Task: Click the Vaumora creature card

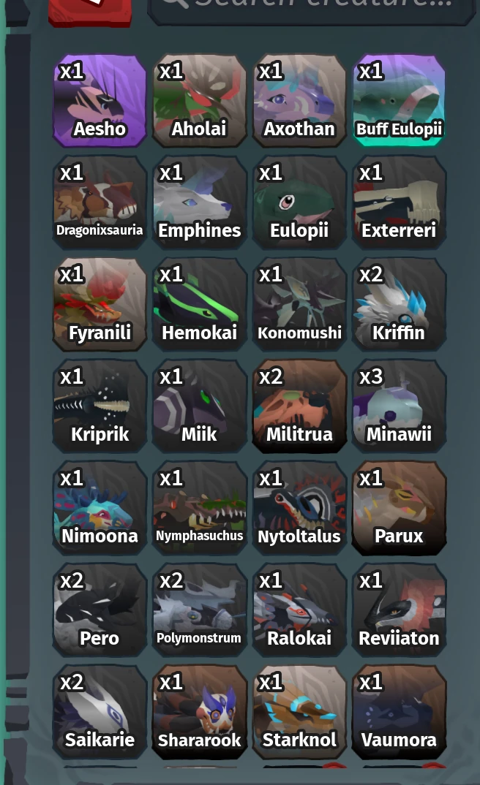Action: coord(399,712)
